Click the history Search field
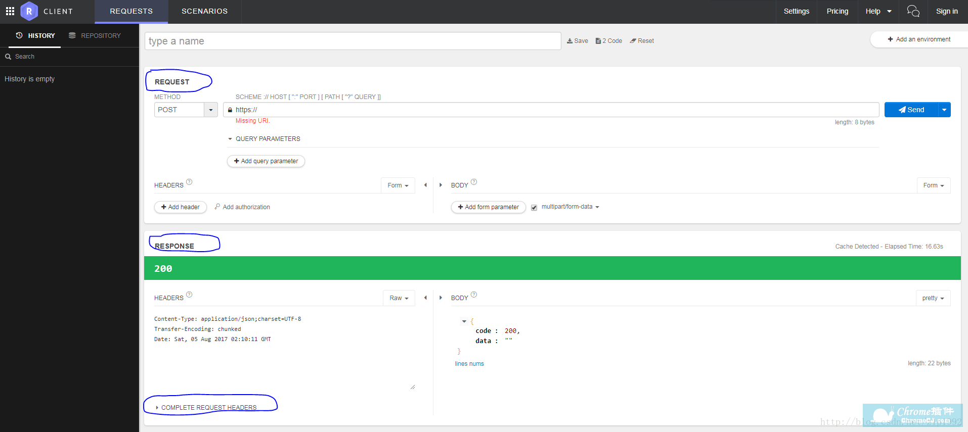Image resolution: width=968 pixels, height=432 pixels. tap(69, 57)
